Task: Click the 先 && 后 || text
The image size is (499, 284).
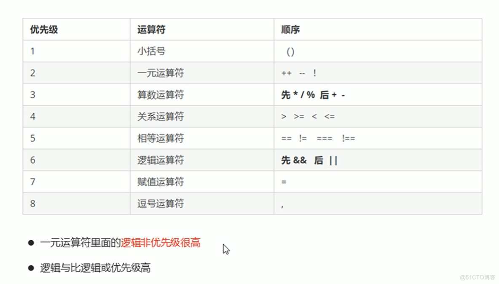Action: 309,160
